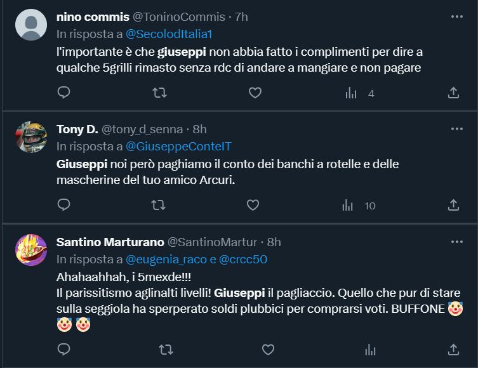View analytics for nino commis's tweet
Viewport: 478px width, 368px height.
point(351,93)
